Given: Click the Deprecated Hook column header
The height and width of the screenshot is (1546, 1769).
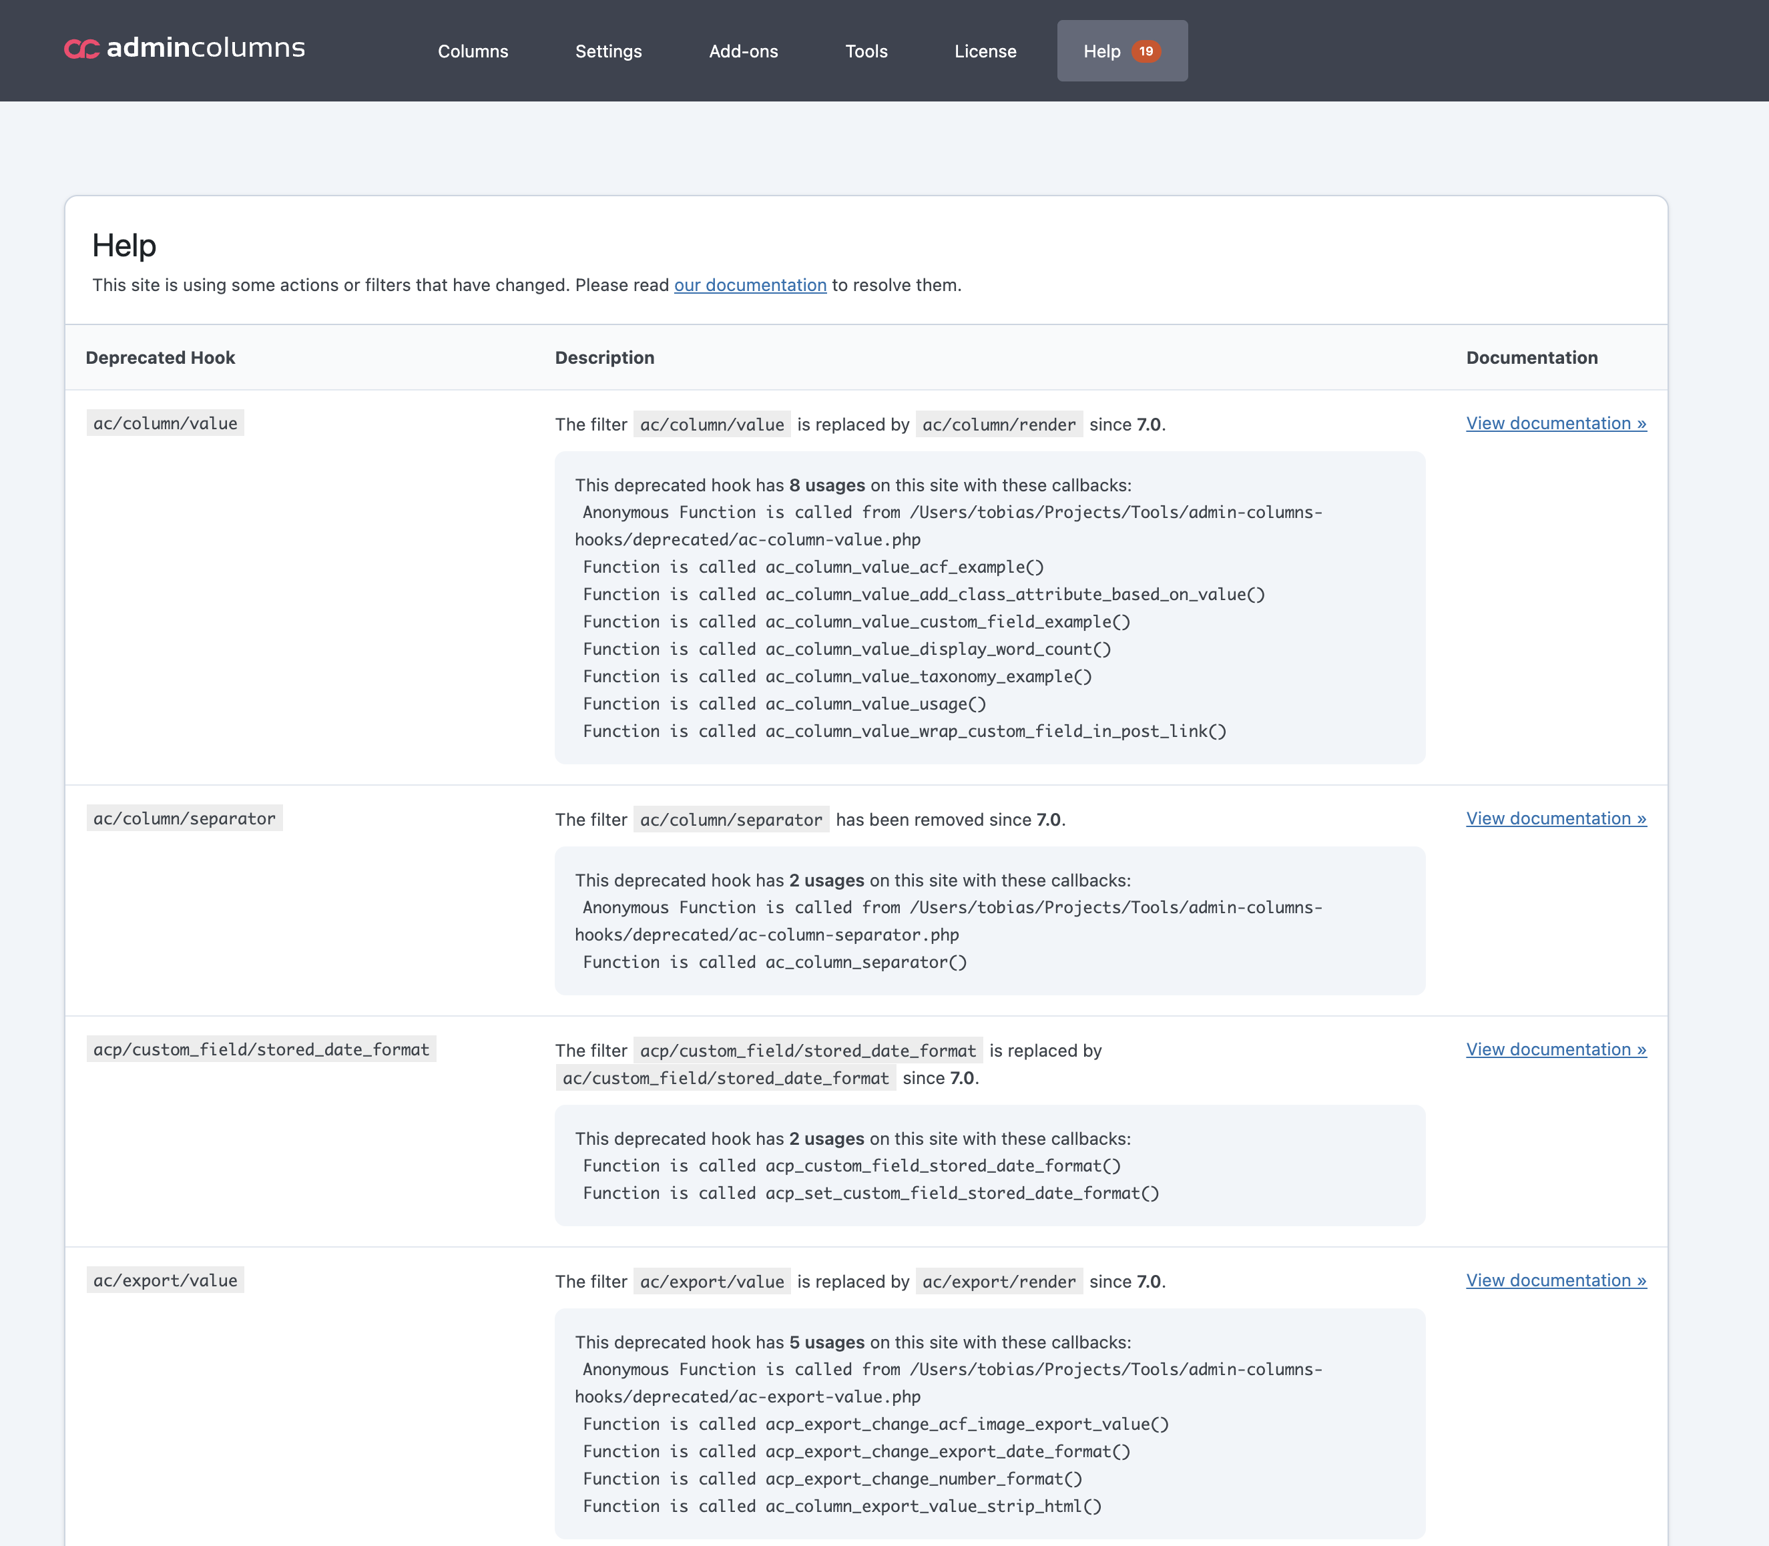Looking at the screenshot, I should (160, 357).
